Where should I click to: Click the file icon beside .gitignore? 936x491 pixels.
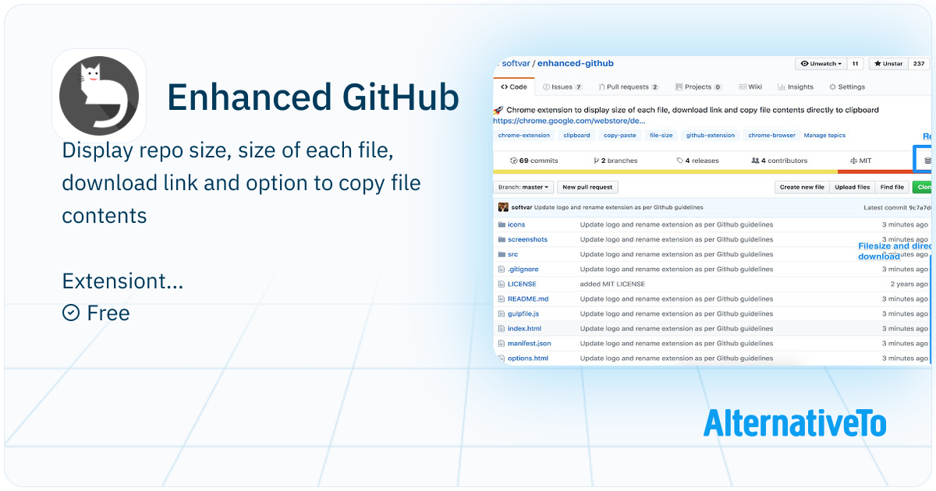tap(502, 269)
